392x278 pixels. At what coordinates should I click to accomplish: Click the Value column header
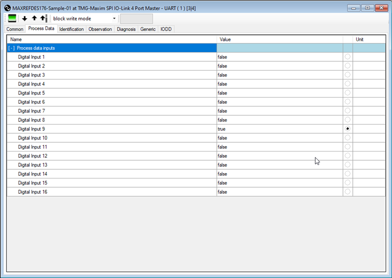click(280, 39)
